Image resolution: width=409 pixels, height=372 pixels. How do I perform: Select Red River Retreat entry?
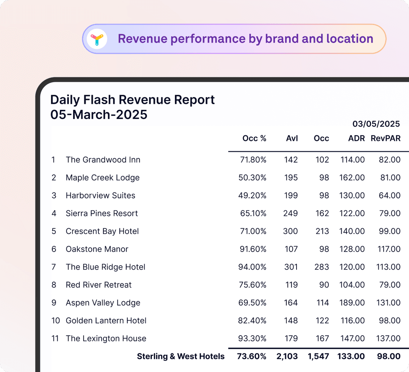98,285
